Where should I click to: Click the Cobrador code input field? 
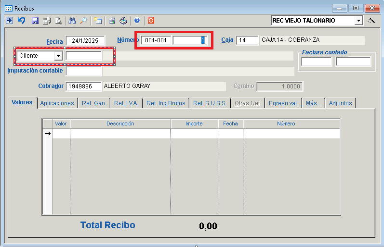click(x=83, y=86)
